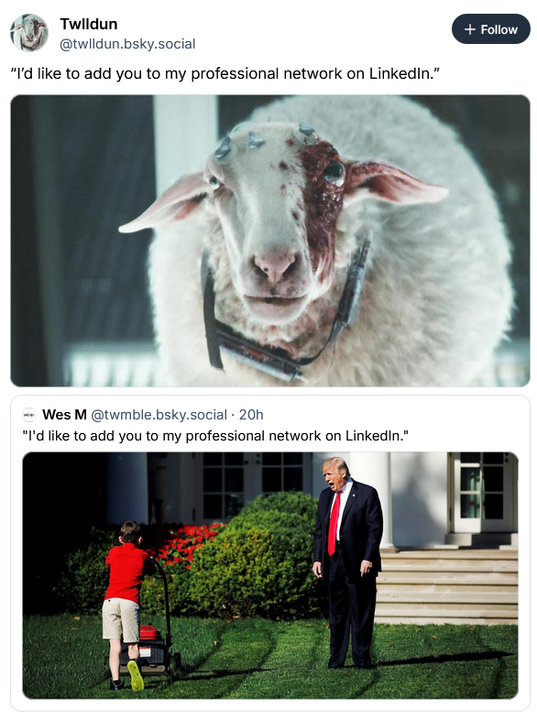
Task: Select Twlldun's LinkedIn quote post text
Action: click(225, 73)
